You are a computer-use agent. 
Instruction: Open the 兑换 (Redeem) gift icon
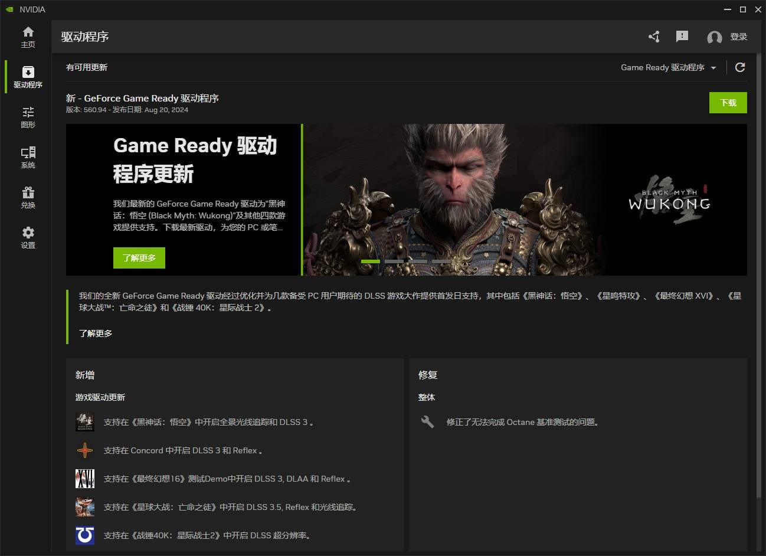click(x=28, y=197)
